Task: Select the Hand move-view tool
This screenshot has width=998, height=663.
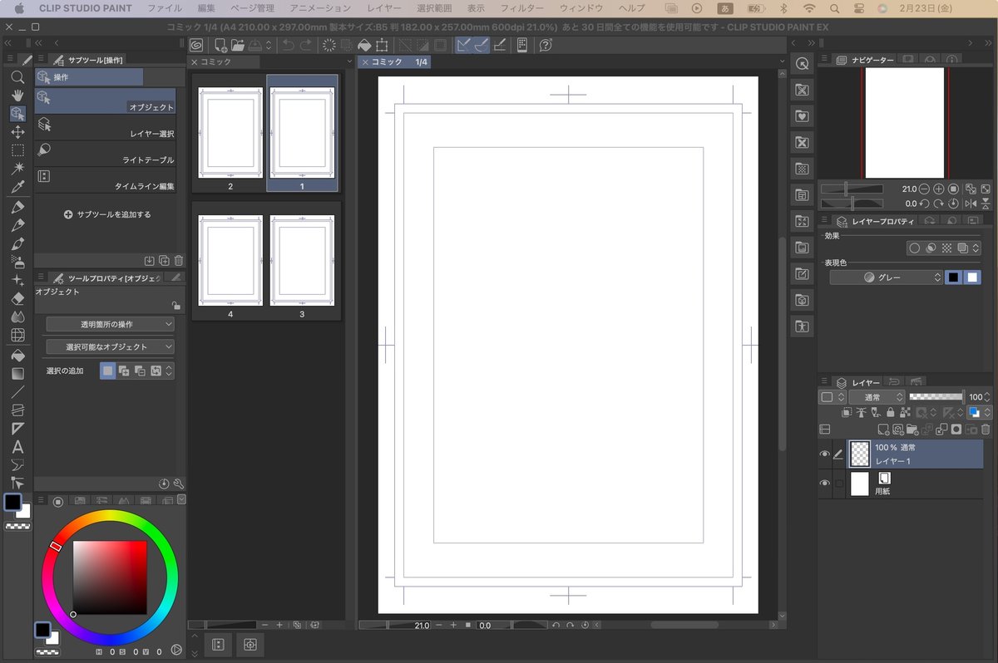Action: click(x=17, y=96)
